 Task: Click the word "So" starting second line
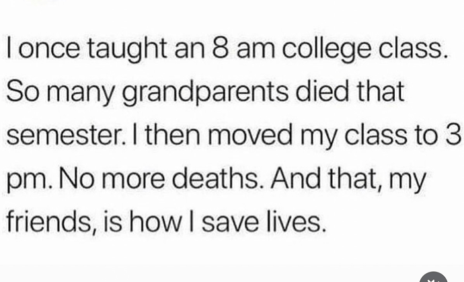click(x=23, y=92)
